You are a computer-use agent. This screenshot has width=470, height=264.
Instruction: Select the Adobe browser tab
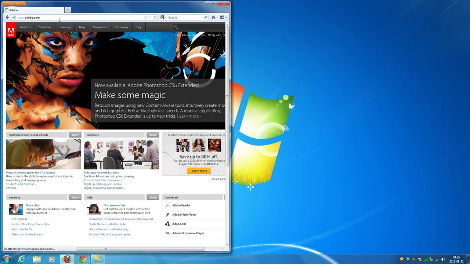tap(34, 10)
